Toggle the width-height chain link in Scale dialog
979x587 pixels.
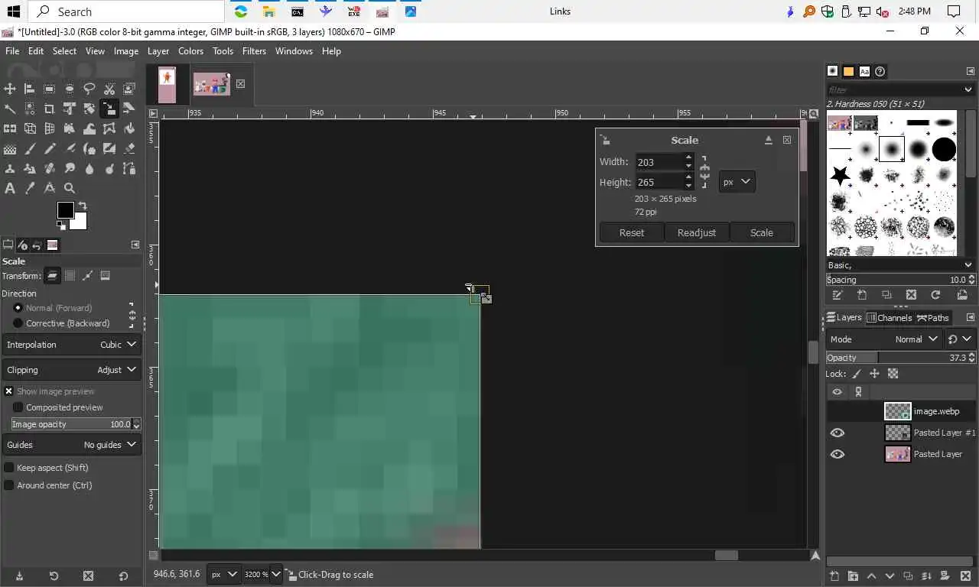pyautogui.click(x=704, y=172)
